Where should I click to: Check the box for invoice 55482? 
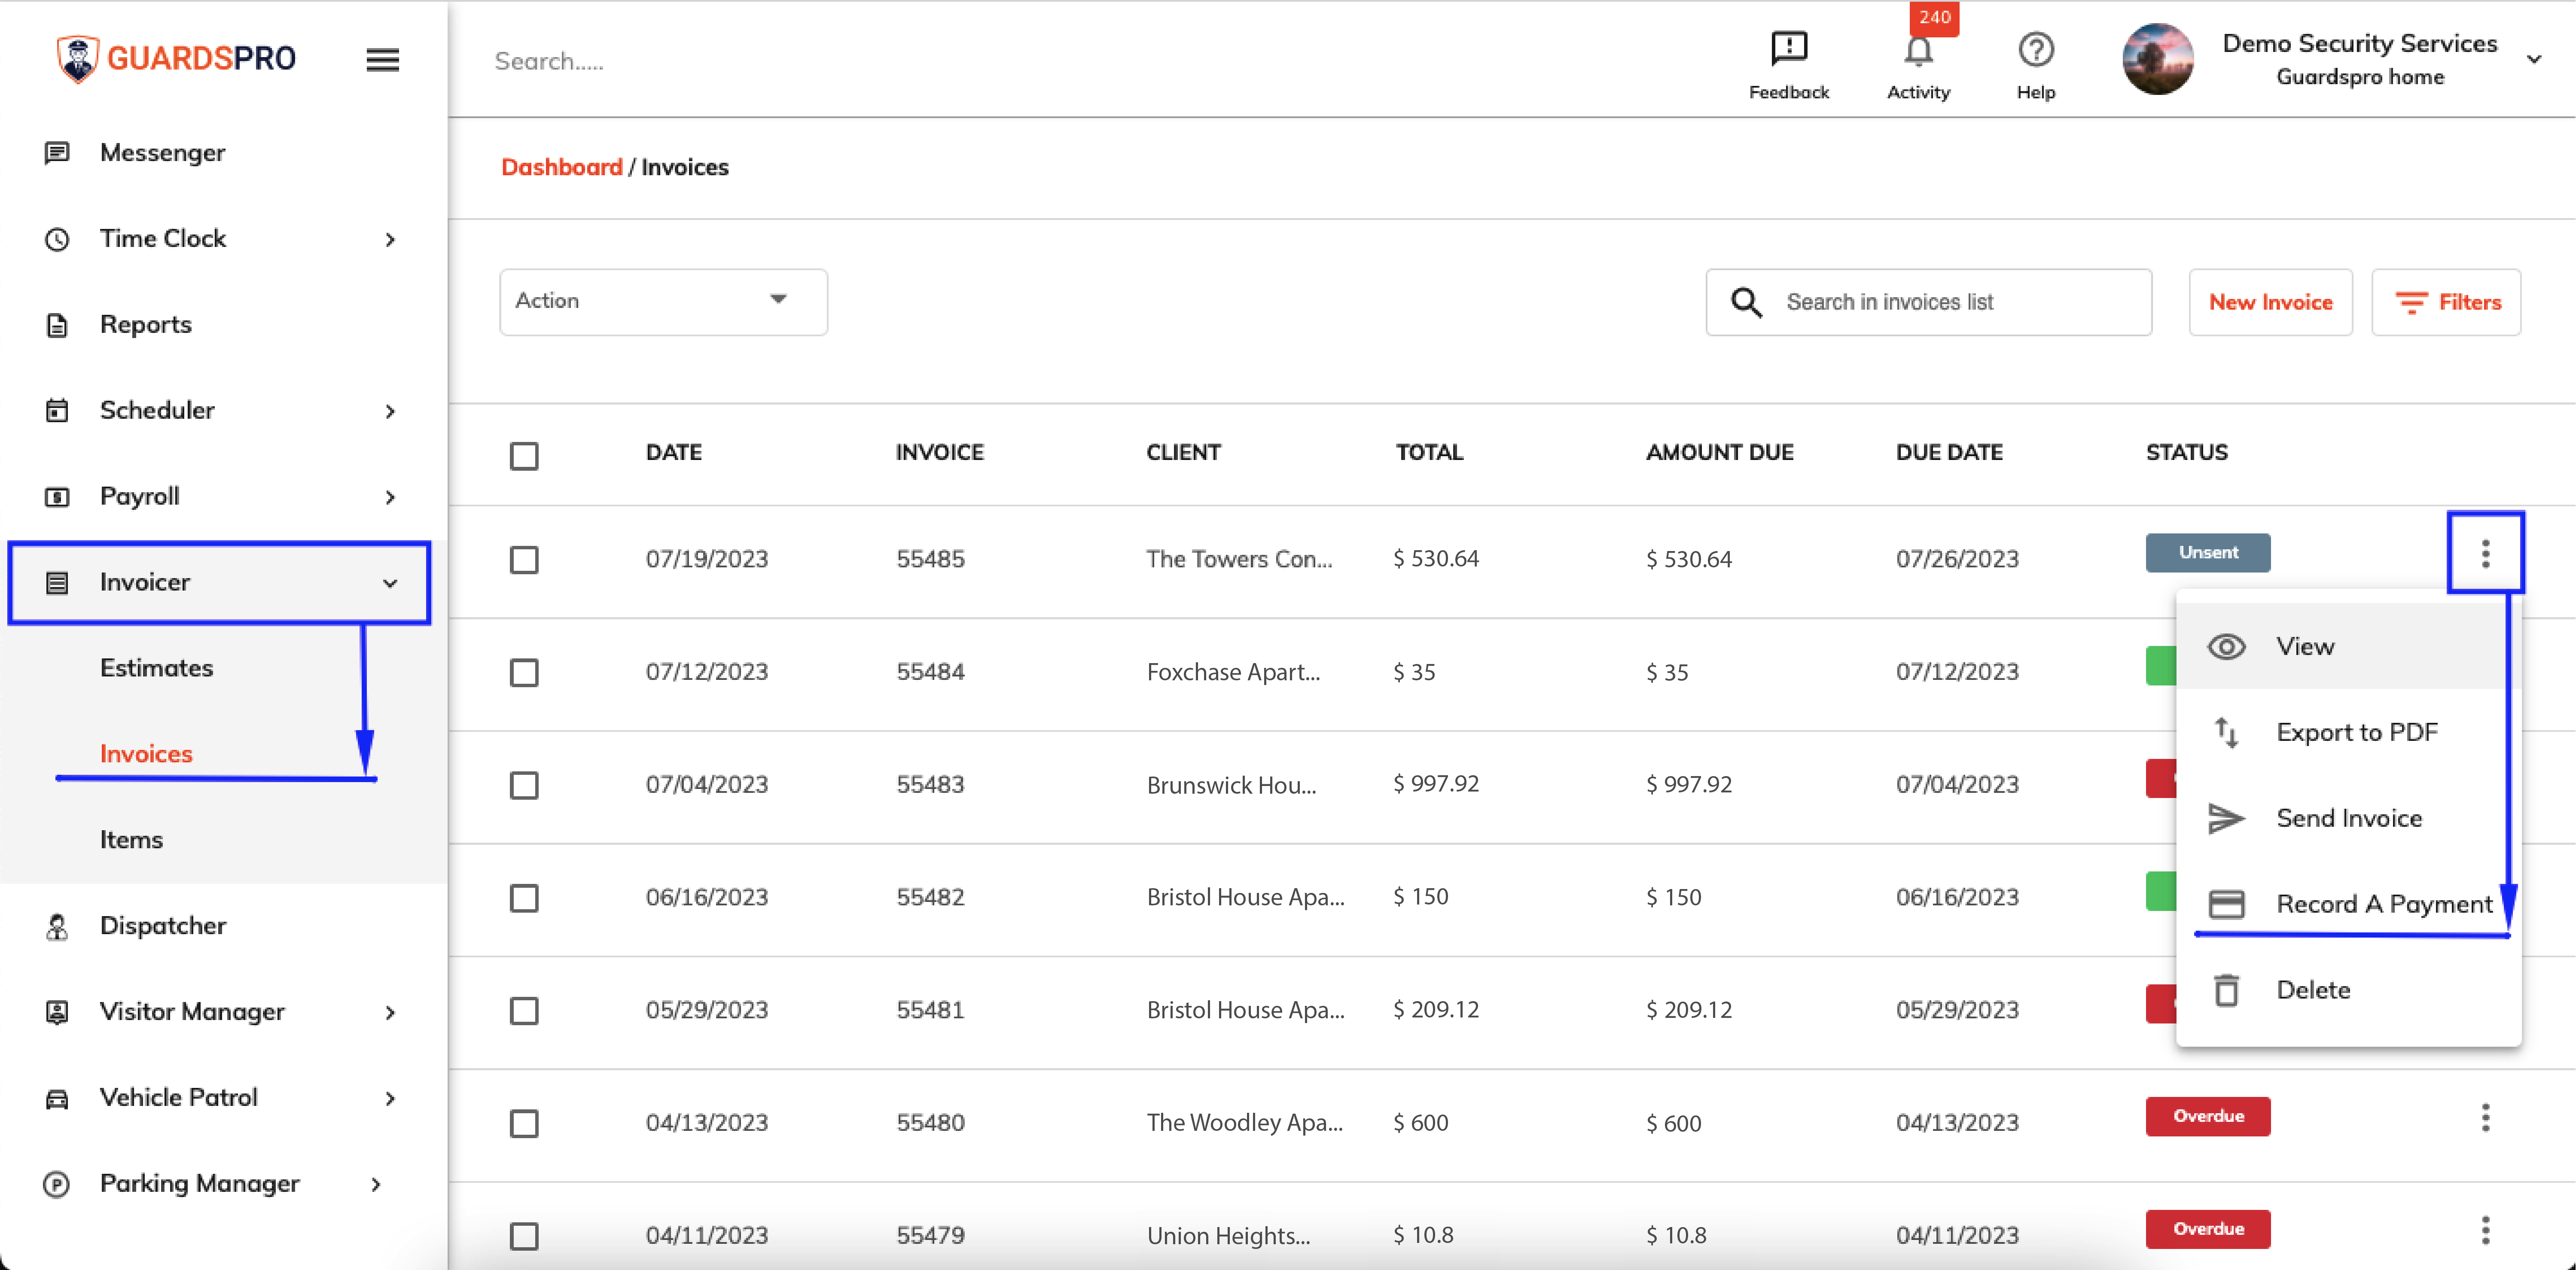(524, 898)
